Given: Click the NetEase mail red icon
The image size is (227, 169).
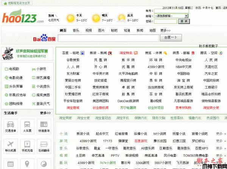Looking at the screenshot, I should pyautogui.click(x=193, y=53).
